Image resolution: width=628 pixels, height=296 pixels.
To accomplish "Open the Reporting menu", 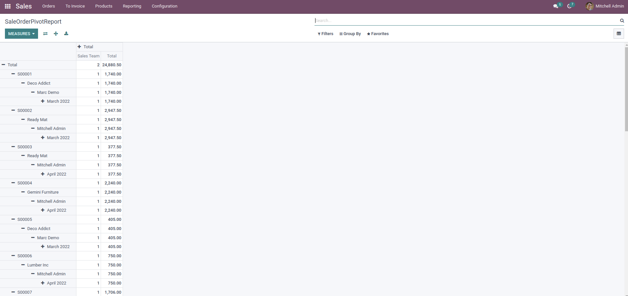I will tap(132, 6).
